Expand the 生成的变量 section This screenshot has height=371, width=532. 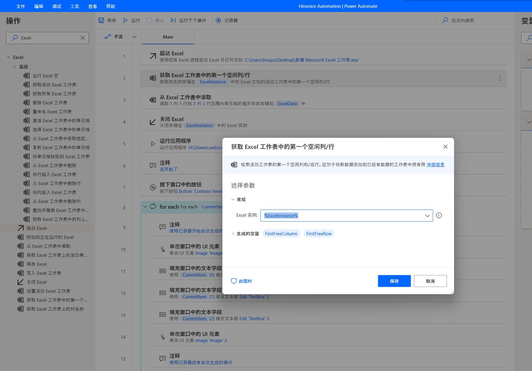click(x=233, y=233)
